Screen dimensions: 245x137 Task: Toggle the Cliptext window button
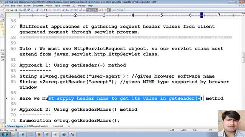(x=109, y=10)
